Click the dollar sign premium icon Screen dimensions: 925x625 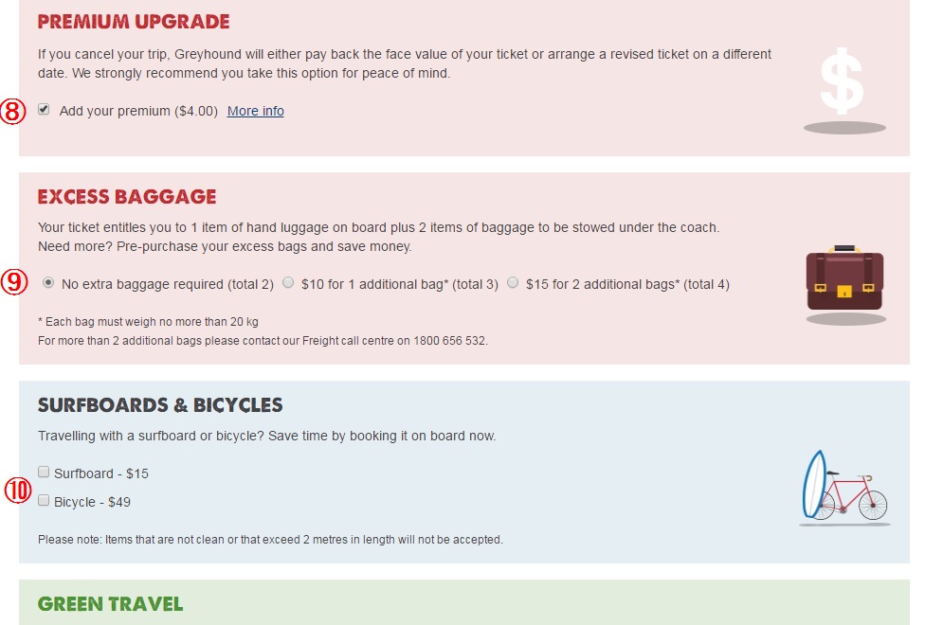[x=843, y=85]
